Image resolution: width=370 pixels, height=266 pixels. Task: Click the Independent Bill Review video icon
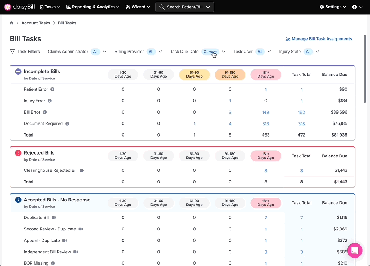76,252
